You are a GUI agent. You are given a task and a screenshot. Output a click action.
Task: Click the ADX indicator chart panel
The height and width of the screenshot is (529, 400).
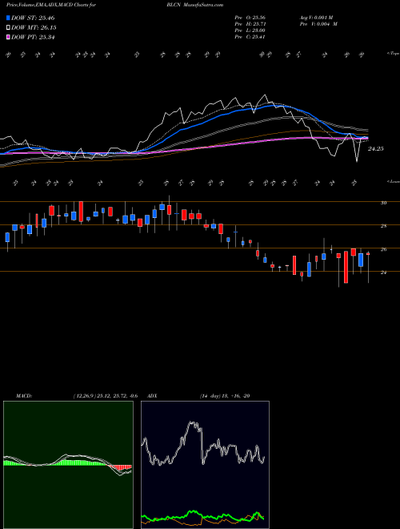[x=205, y=465]
